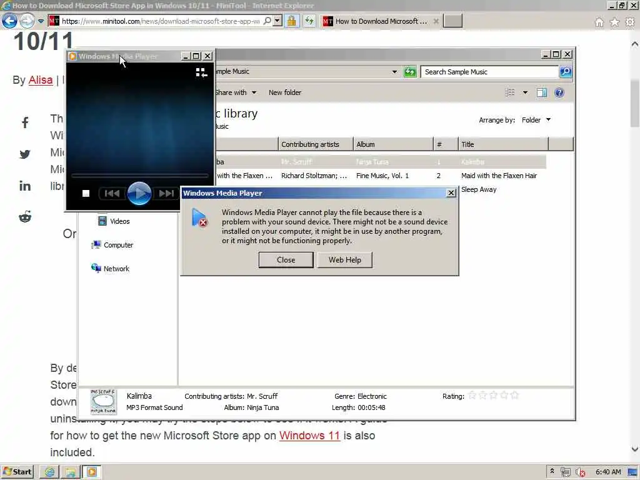Sort by Album column header
Image resolution: width=640 pixels, height=480 pixels.
(x=393, y=144)
